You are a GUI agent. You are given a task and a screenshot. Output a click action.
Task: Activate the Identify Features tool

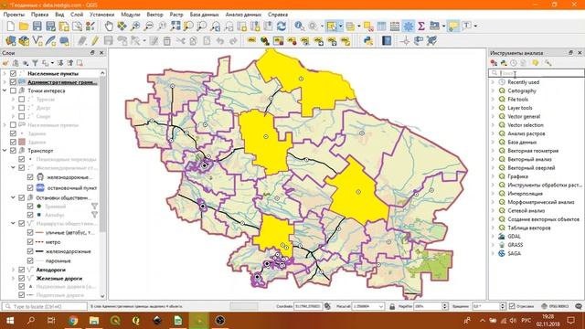[299, 27]
